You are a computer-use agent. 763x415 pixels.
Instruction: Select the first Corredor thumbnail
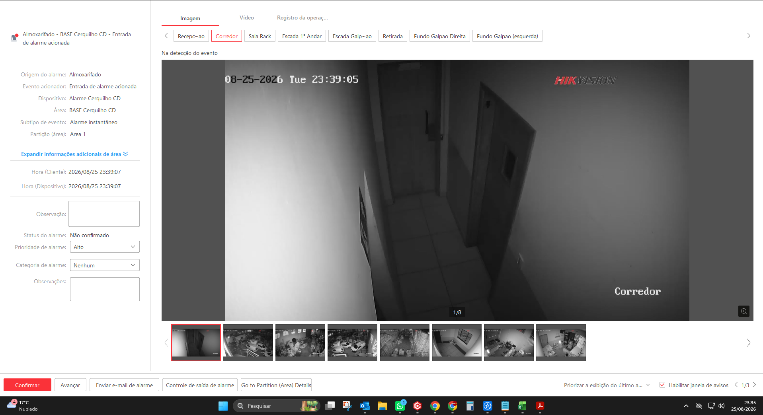click(196, 343)
